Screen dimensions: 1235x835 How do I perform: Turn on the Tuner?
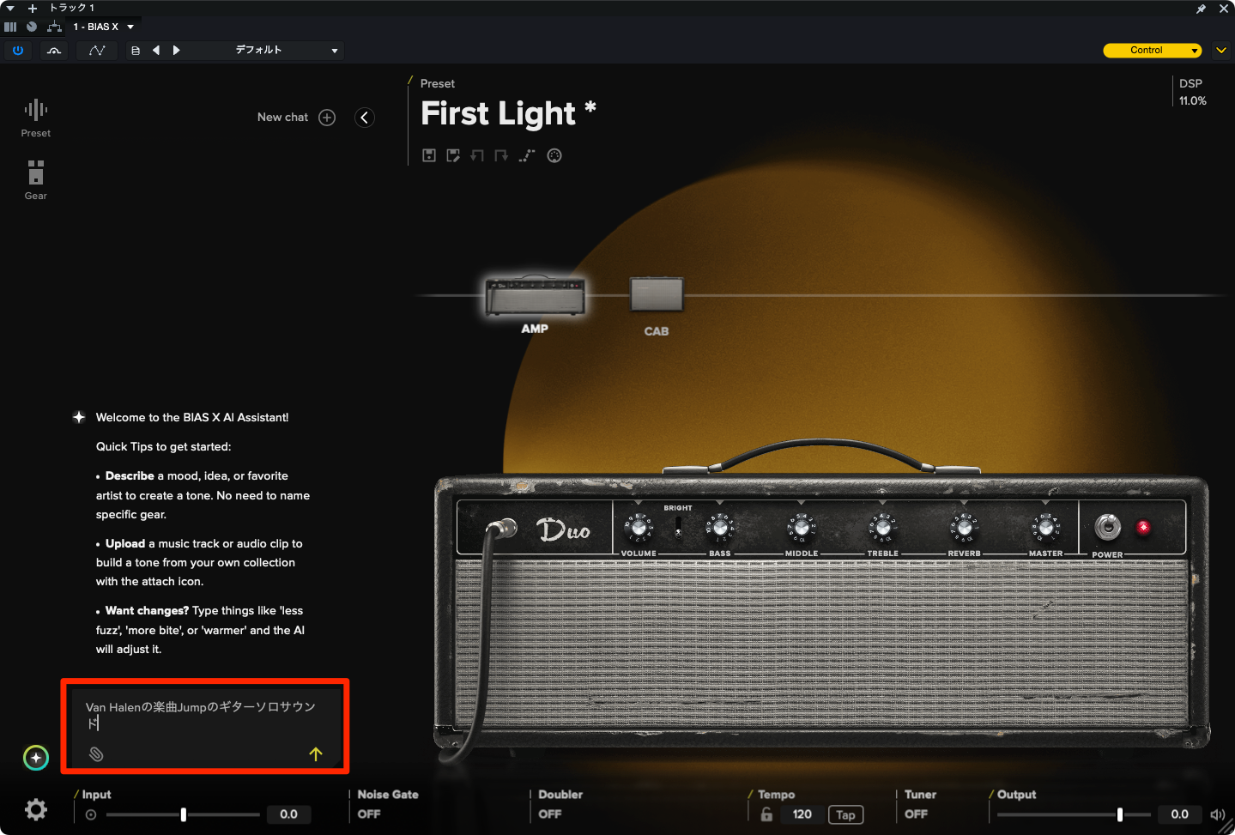916,814
